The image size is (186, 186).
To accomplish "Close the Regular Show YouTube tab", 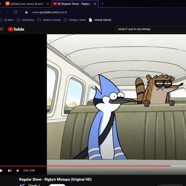I will coord(95,4).
